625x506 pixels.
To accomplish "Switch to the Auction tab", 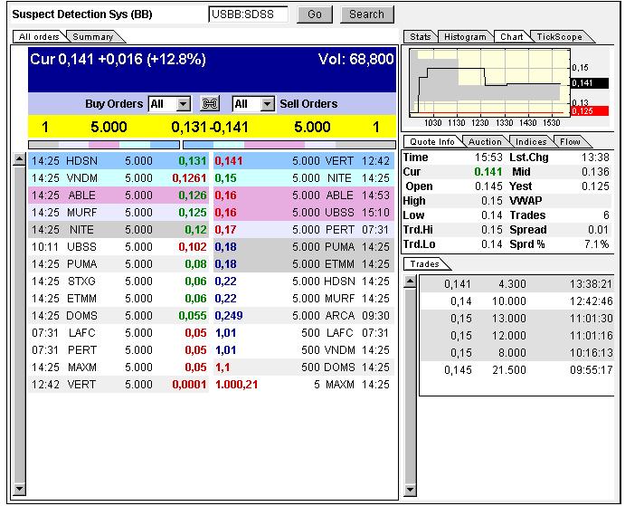I will [484, 142].
